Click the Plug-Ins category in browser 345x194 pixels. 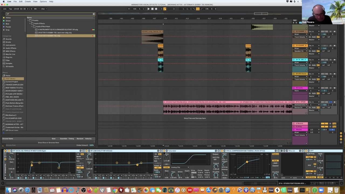9,57
